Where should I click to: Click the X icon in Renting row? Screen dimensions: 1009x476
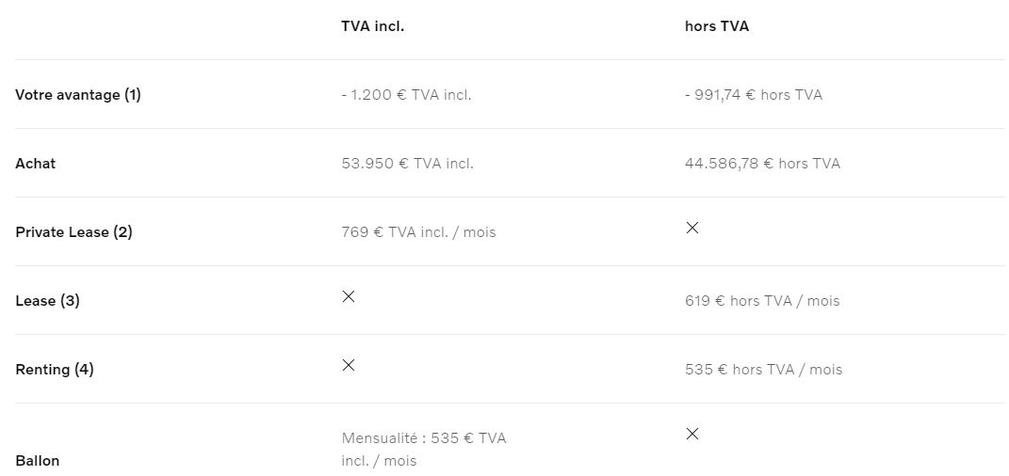[349, 365]
